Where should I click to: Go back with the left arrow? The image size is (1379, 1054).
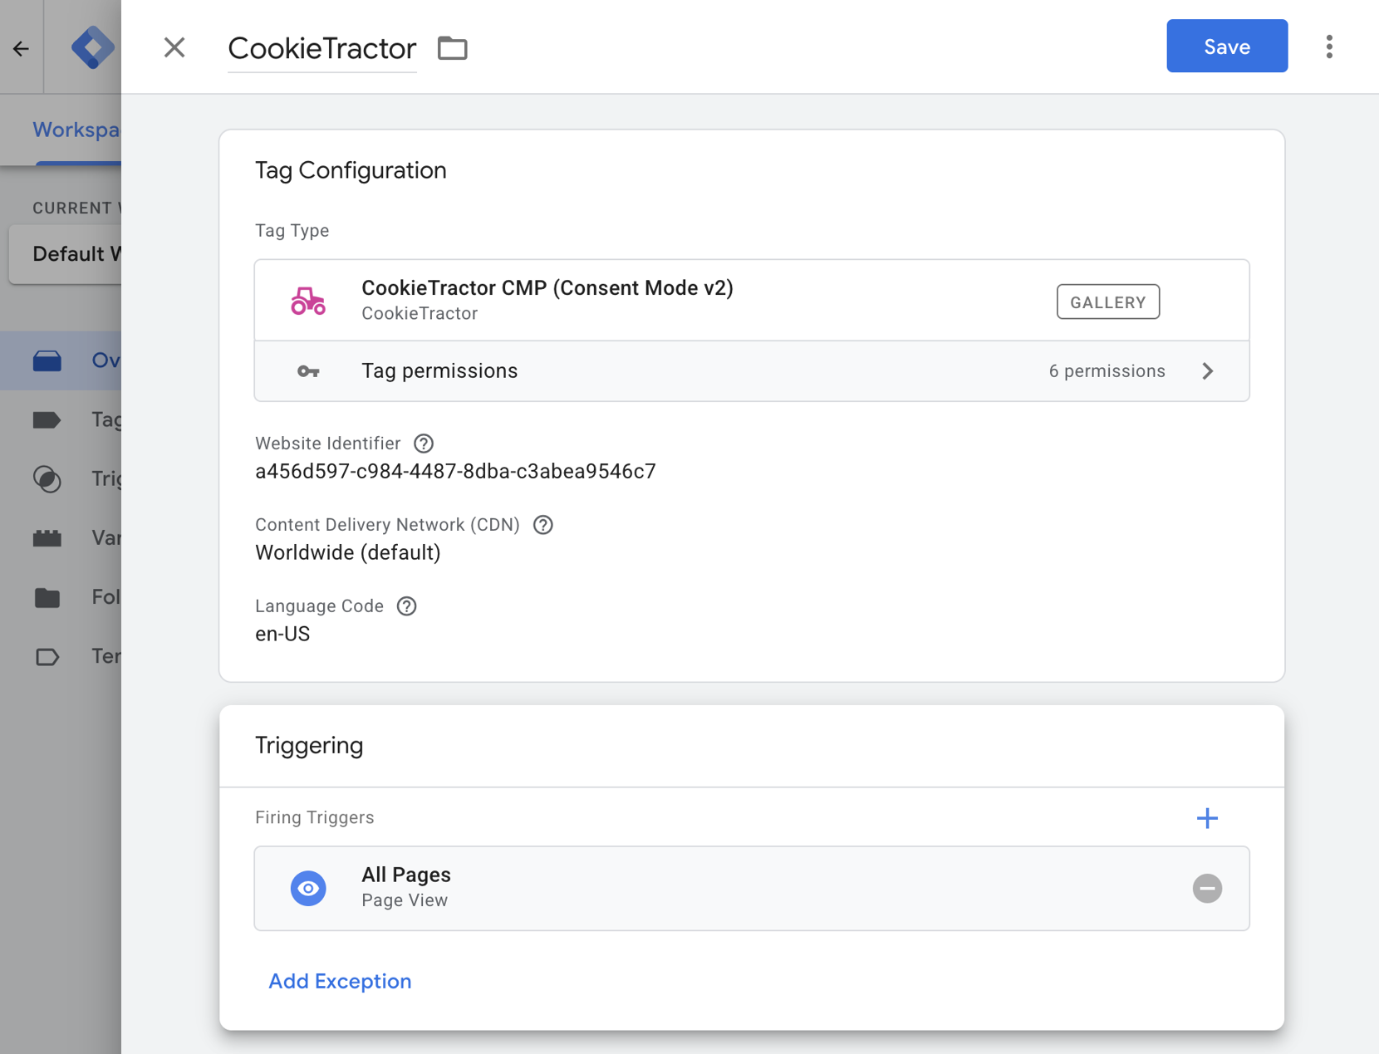[21, 48]
